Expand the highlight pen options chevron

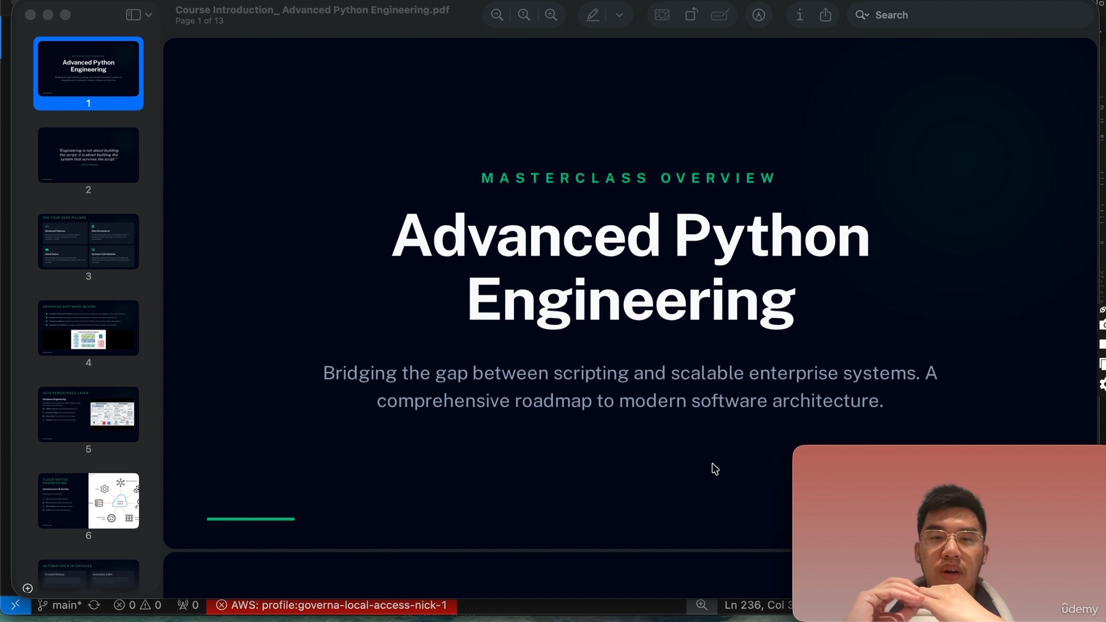pos(620,15)
